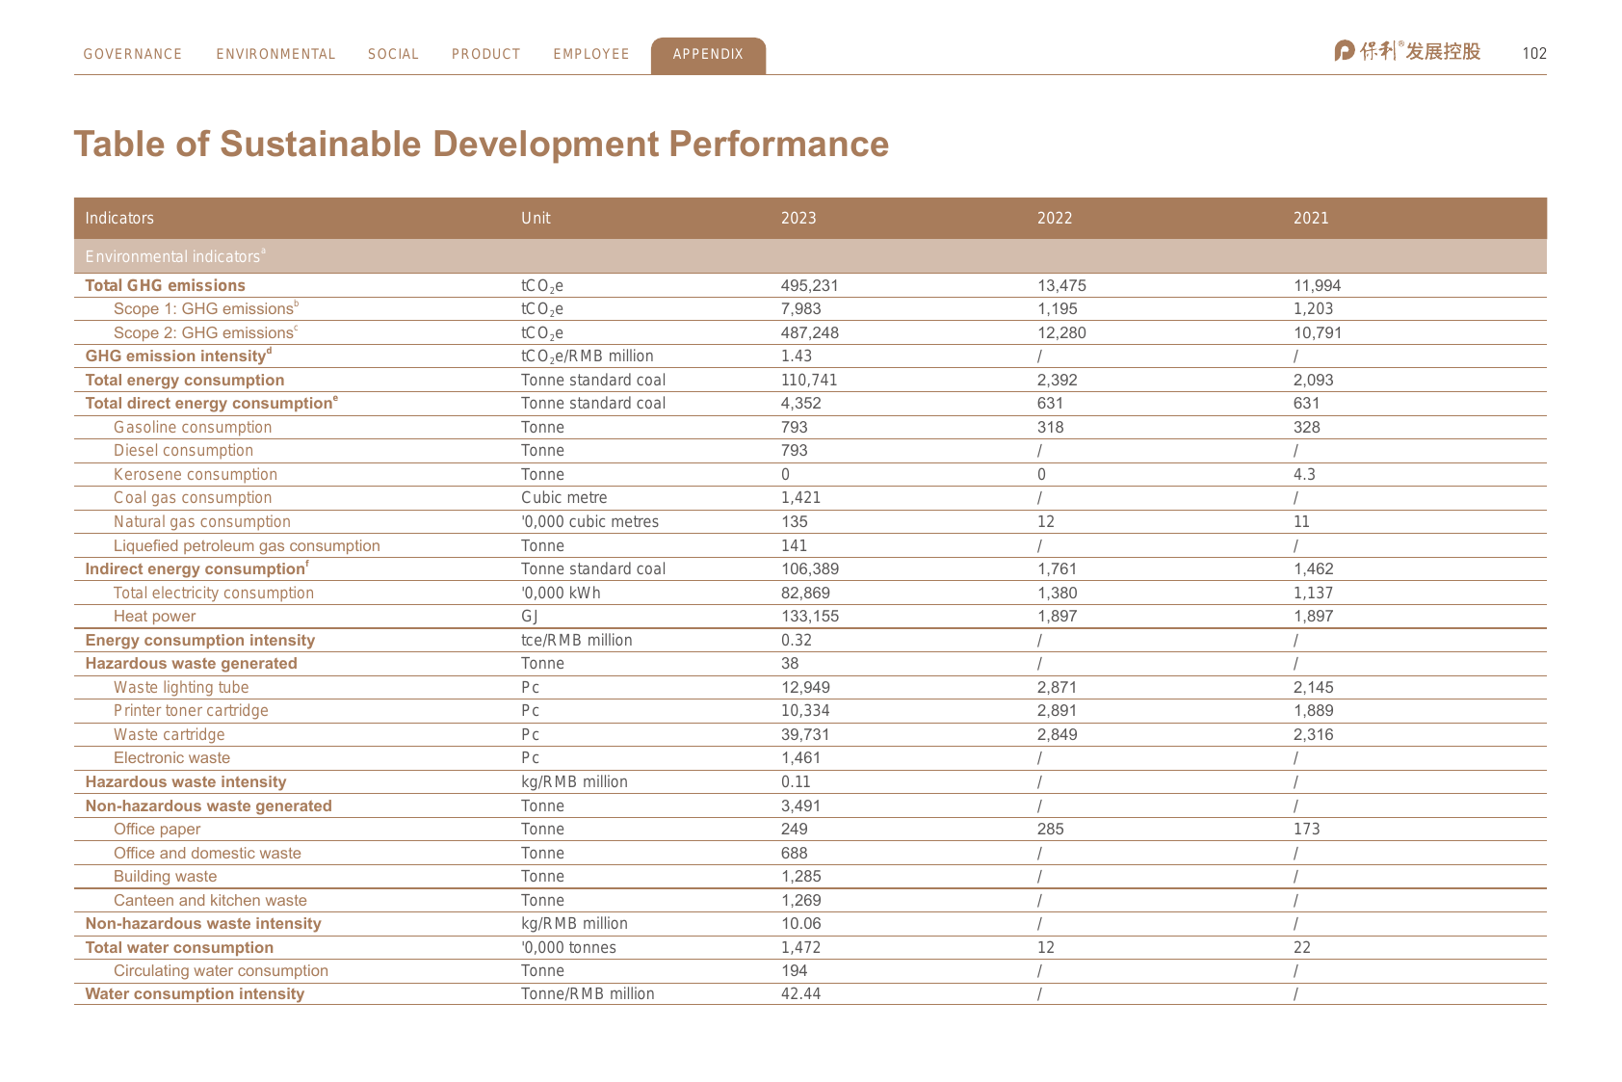Click 'Indirect energy consumption' row label

(196, 568)
